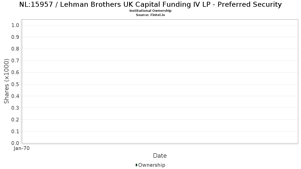Click the 1.0 y-axis tick label
301x169 pixels.
point(15,25)
